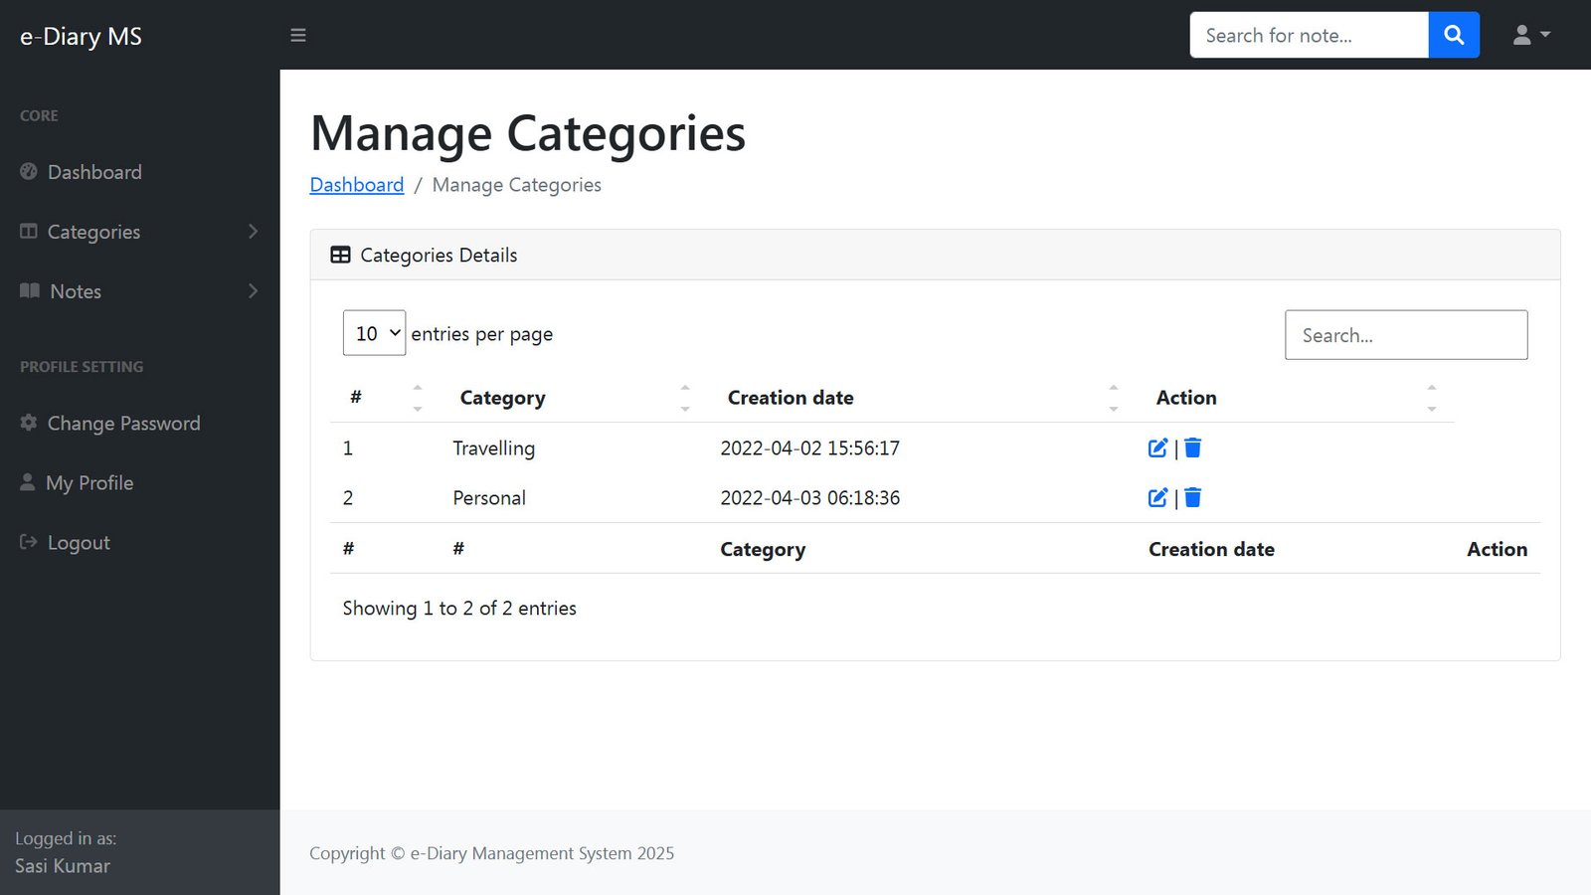Screen dimensions: 1591x895
Task: Focus the table Search field
Action: point(1406,335)
